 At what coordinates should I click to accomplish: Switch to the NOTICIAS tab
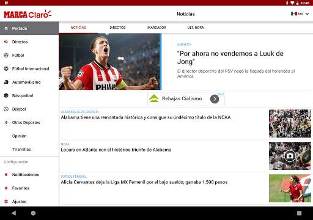click(x=78, y=28)
